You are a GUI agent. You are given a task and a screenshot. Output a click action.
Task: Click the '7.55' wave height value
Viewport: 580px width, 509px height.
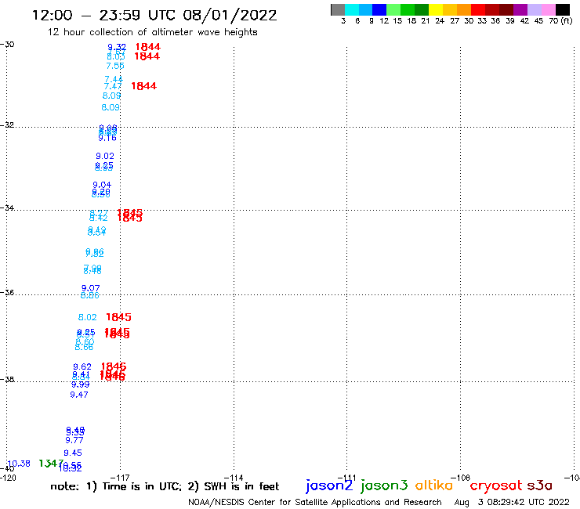click(x=115, y=66)
